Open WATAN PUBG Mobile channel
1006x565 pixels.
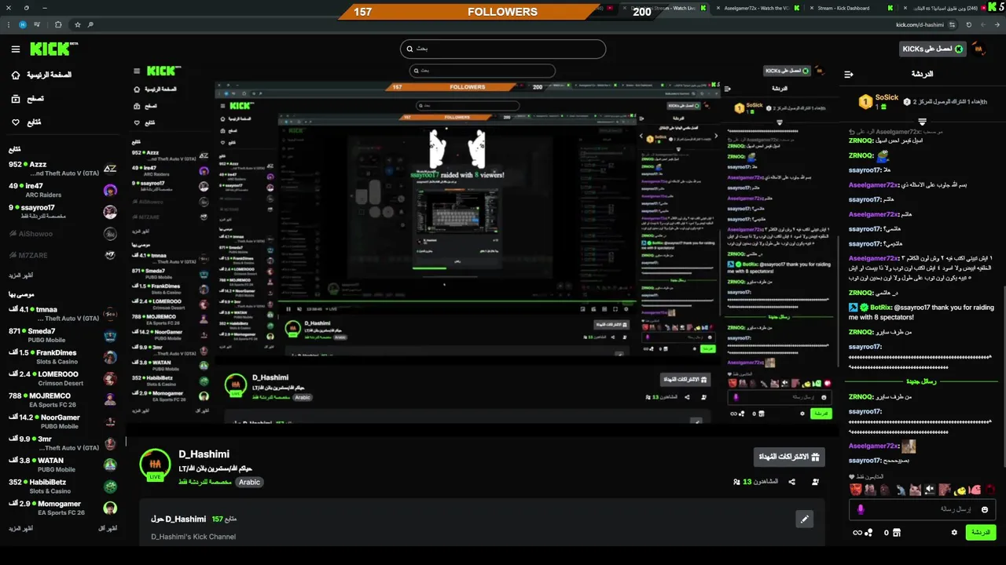tap(63, 465)
